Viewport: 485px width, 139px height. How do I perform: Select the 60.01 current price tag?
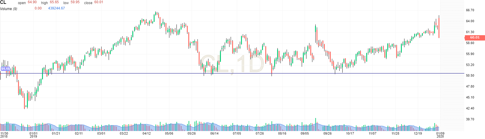475,38
